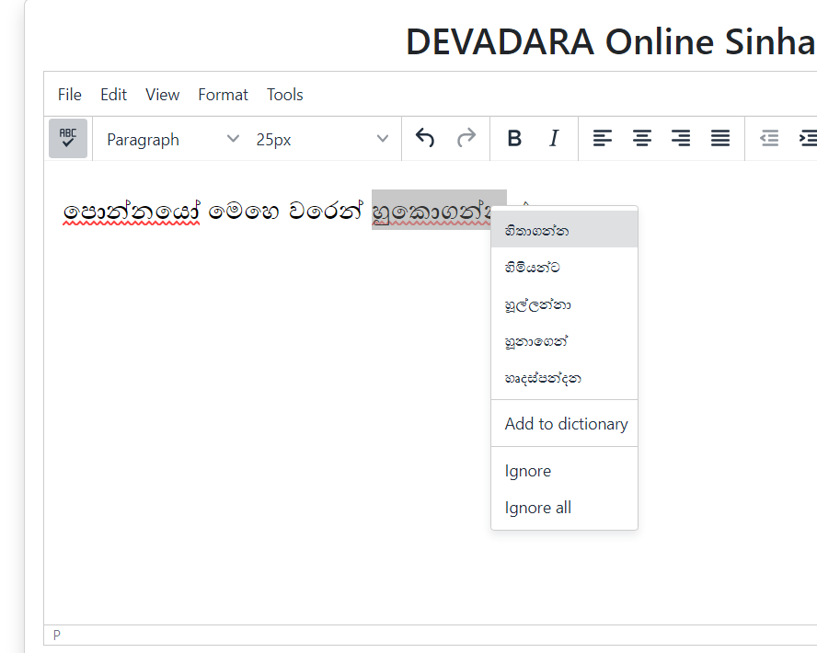Image resolution: width=817 pixels, height=653 pixels.
Task: Click the word වරෙන් in editor
Action: tap(325, 211)
